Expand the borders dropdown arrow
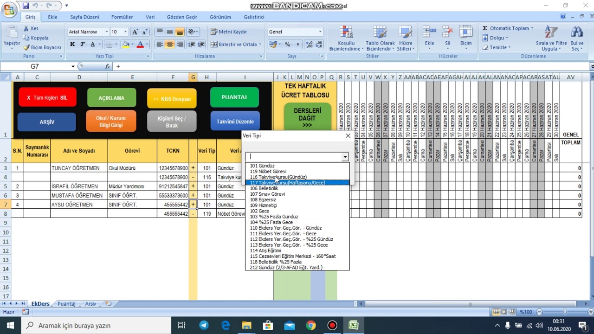 tap(116, 45)
